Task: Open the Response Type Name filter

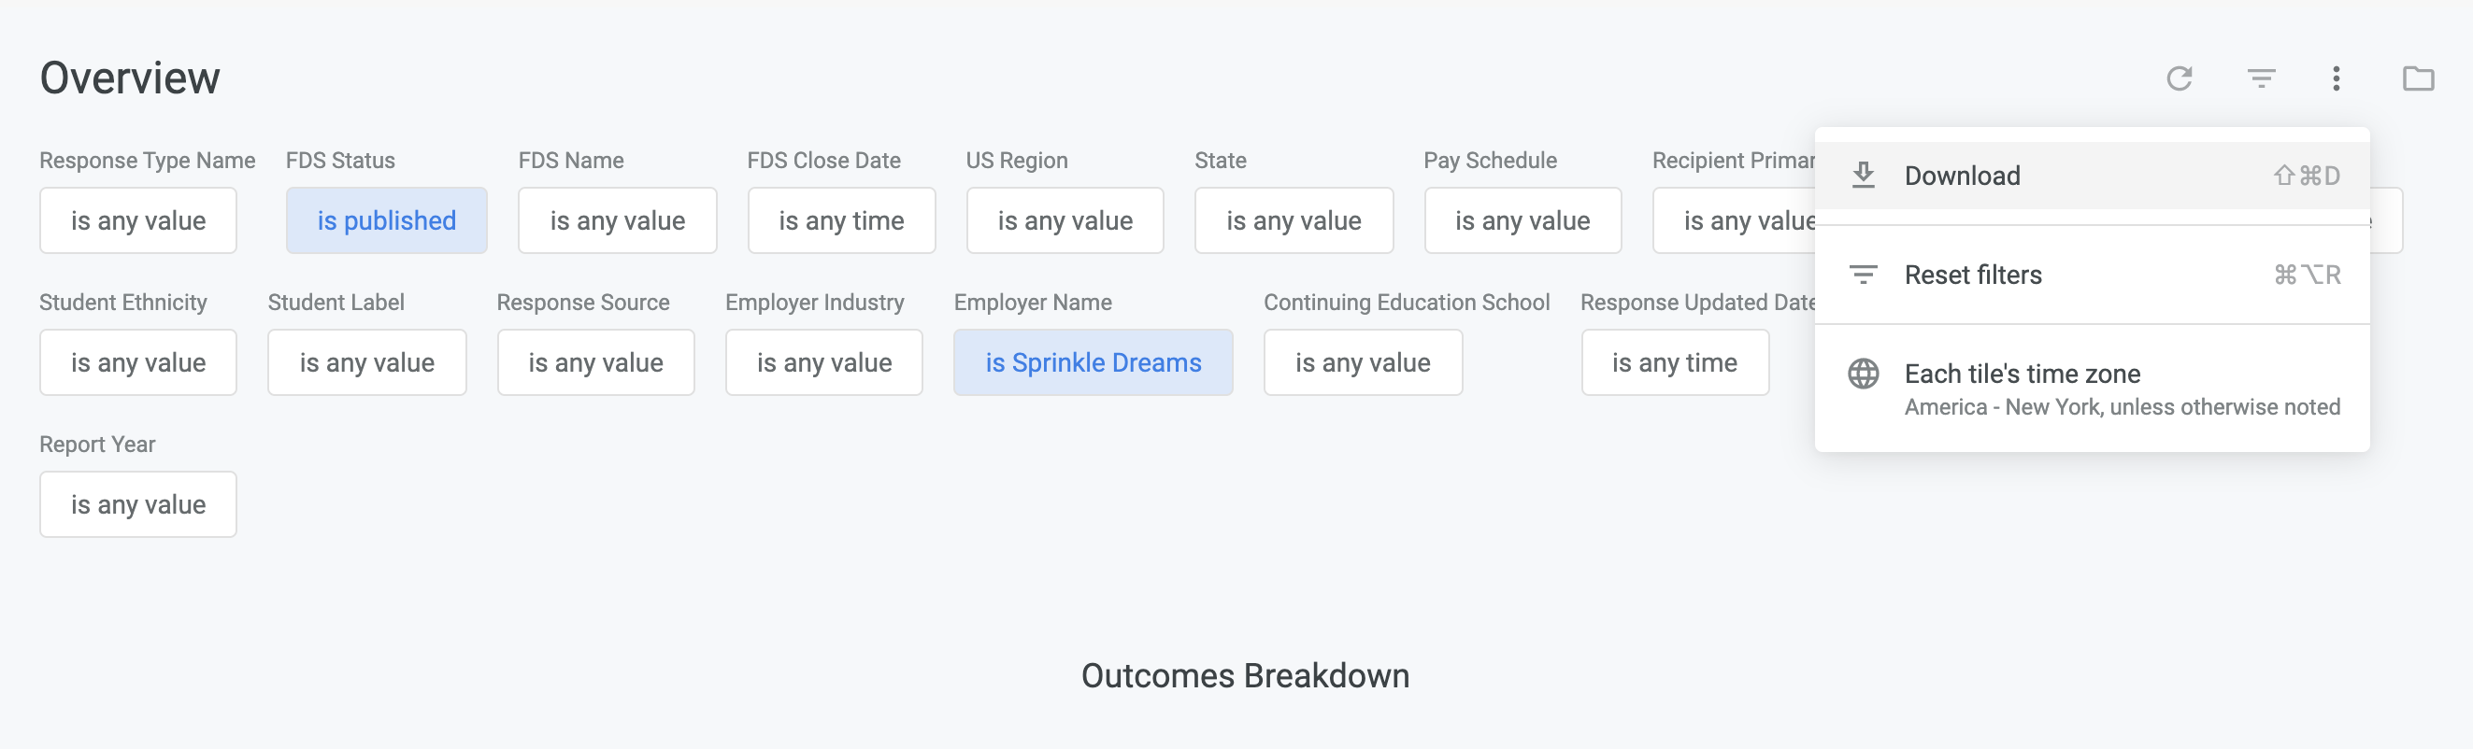Action: coord(138,220)
